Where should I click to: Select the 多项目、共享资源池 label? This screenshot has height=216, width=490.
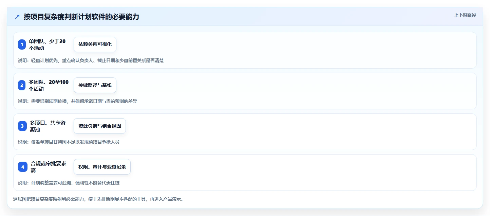pyautogui.click(x=48, y=126)
